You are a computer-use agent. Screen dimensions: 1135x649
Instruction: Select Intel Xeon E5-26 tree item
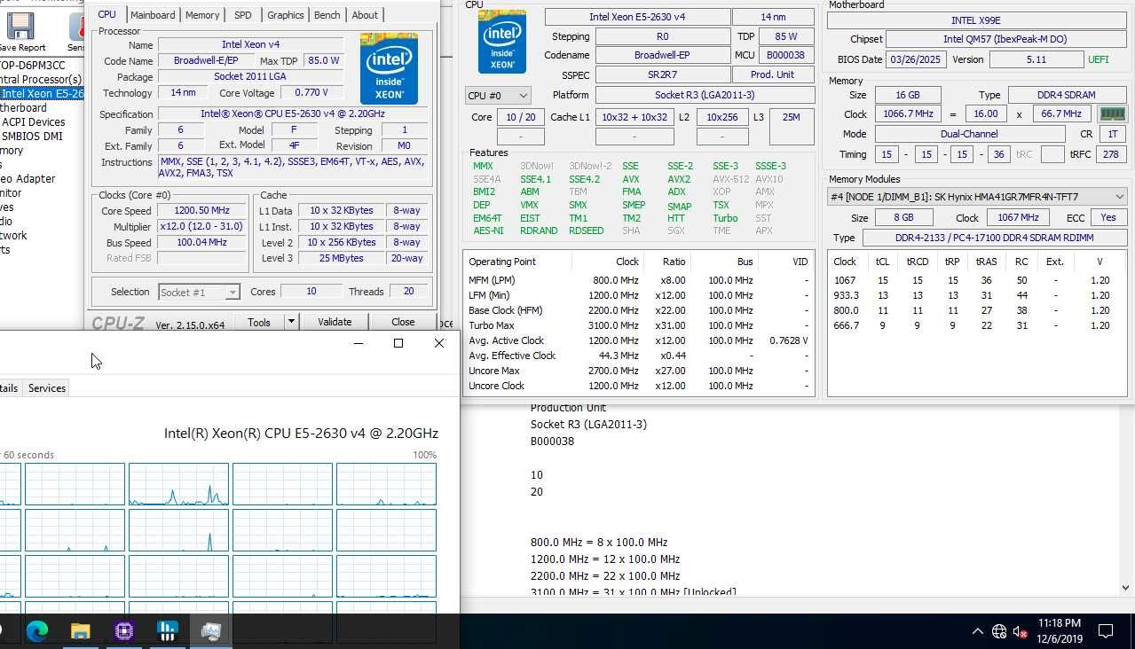point(42,94)
